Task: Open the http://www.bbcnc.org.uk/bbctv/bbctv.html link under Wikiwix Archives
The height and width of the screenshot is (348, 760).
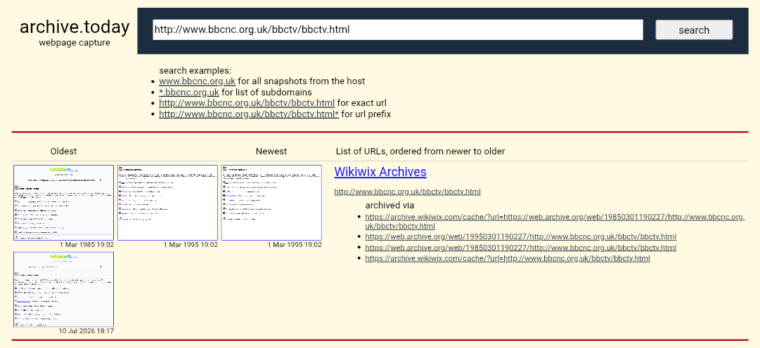Action: [x=408, y=192]
